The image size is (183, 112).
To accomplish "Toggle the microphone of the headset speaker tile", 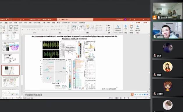I will (x=155, y=37).
